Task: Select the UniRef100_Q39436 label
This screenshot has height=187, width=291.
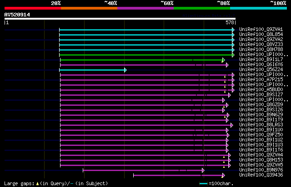Action: click(261, 175)
